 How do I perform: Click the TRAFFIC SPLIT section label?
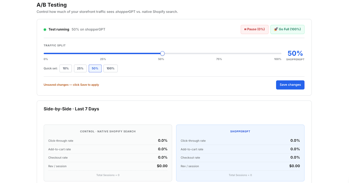point(55,45)
